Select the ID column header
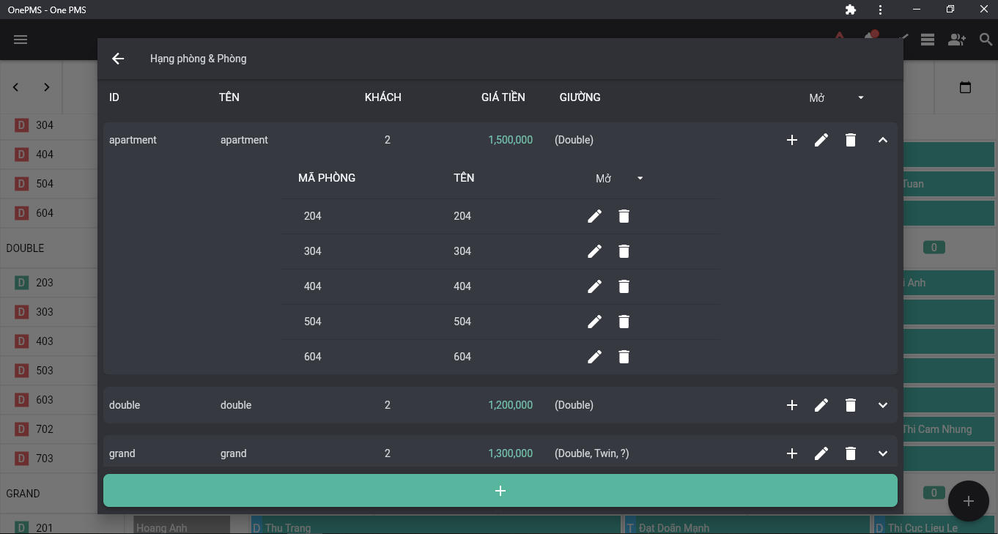Image resolution: width=998 pixels, height=534 pixels. click(x=114, y=97)
